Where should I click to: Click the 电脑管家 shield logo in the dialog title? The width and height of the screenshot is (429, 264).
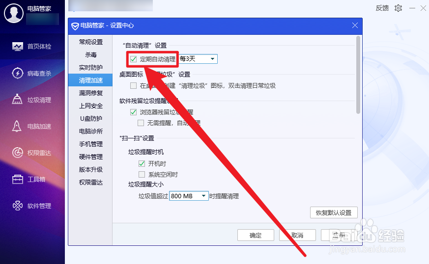(75, 26)
